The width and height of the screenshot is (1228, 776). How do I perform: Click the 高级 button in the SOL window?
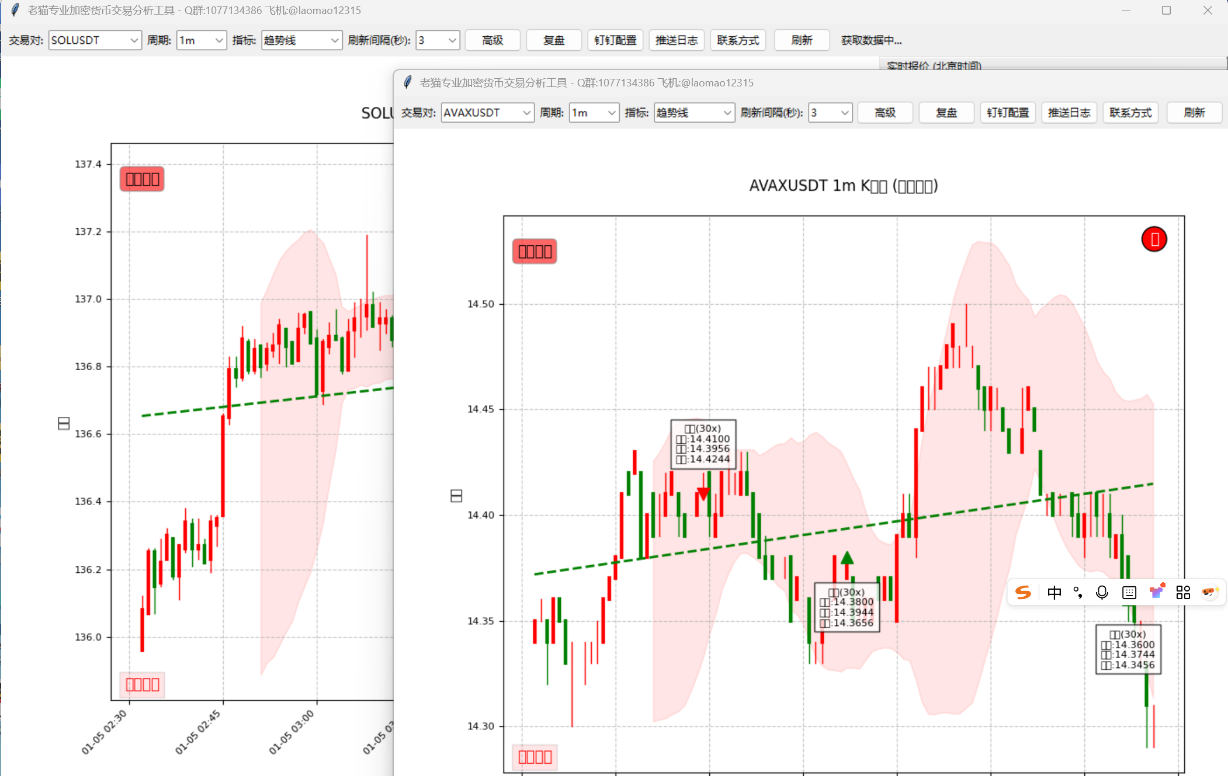tap(492, 40)
